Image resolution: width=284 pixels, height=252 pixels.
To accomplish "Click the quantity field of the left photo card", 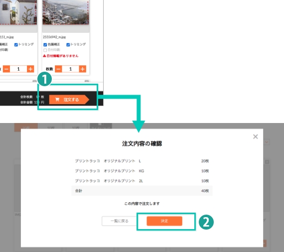I will (x=18, y=69).
